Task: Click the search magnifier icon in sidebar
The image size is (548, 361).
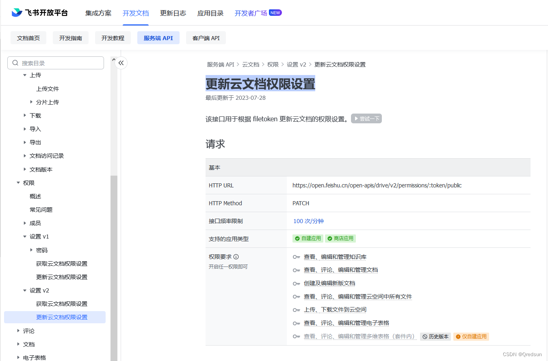Action: coord(15,63)
